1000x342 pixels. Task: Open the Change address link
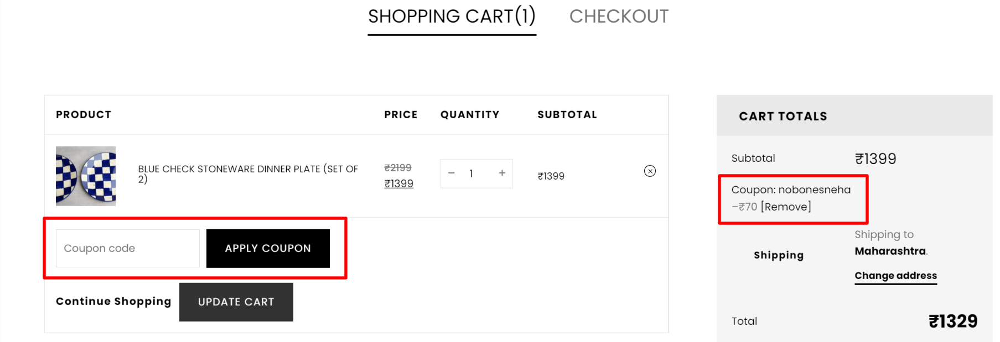coord(895,276)
